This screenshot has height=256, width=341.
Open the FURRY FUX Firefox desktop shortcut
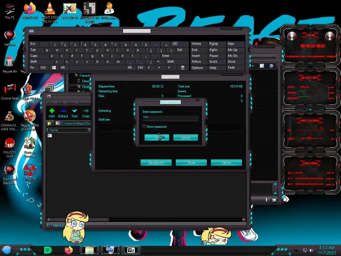point(30,11)
